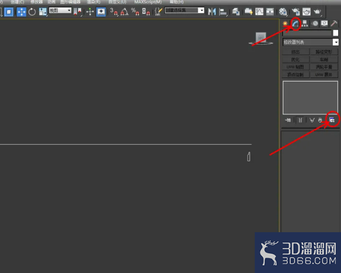Click the 车削 modifier button
Screen dimensions: 341x273
click(324, 59)
